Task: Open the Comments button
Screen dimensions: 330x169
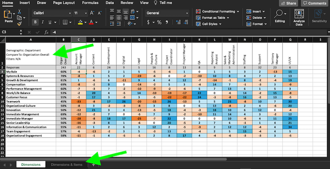Action: pyautogui.click(x=315, y=3)
